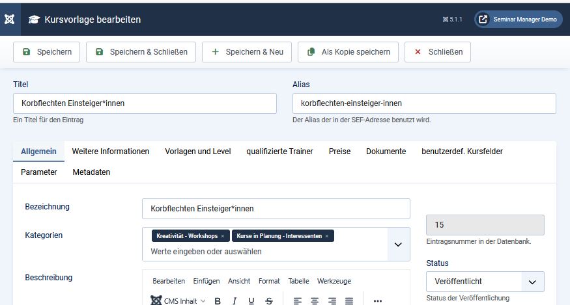Apply strikethrough formatting in the editor

tap(269, 300)
